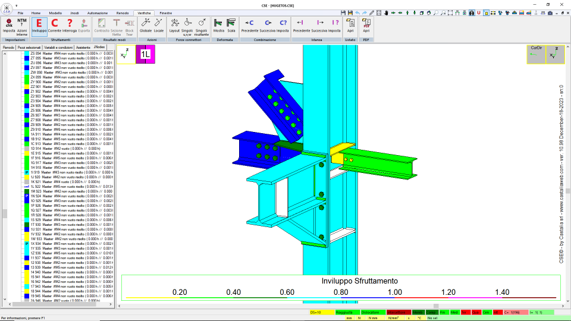Click the Globale actions icon
Viewport: 571px width, 321px height.
click(146, 26)
